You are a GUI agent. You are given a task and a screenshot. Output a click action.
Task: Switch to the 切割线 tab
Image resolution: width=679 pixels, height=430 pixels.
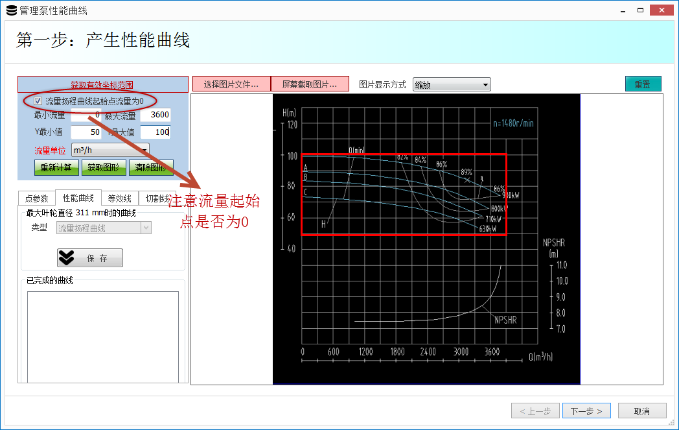click(157, 198)
